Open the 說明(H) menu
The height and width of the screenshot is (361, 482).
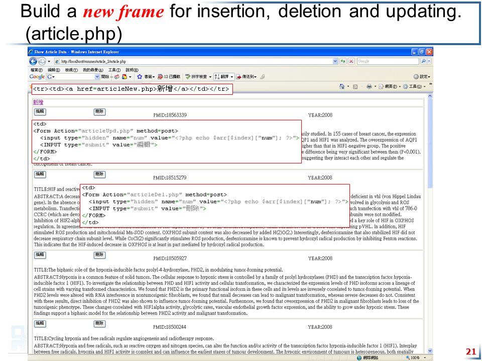[132, 70]
